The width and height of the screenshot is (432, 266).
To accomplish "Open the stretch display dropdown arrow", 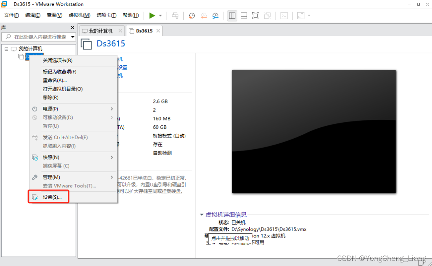I will (x=309, y=16).
